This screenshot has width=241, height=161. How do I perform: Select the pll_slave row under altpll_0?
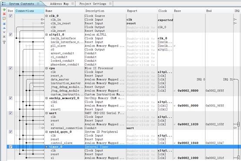click(x=124, y=46)
